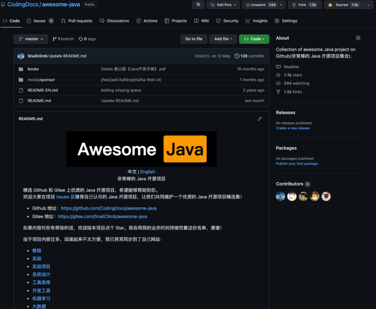Screen dimensions: 376x309
Task: Click the eye icon beside 244 watching
Action: click(x=278, y=83)
